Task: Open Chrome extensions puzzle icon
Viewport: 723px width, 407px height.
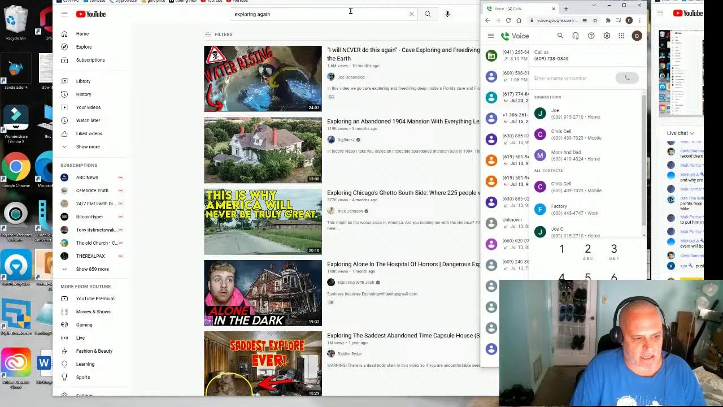Action: pyautogui.click(x=608, y=20)
